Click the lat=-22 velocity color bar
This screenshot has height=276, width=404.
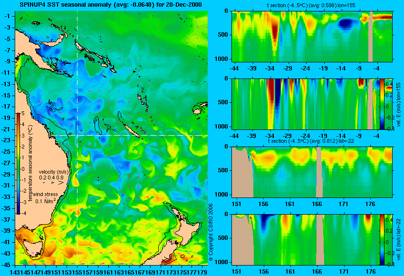click(382, 240)
